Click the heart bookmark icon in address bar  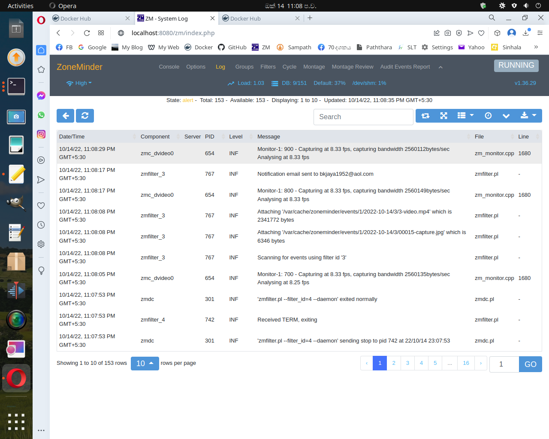click(481, 33)
